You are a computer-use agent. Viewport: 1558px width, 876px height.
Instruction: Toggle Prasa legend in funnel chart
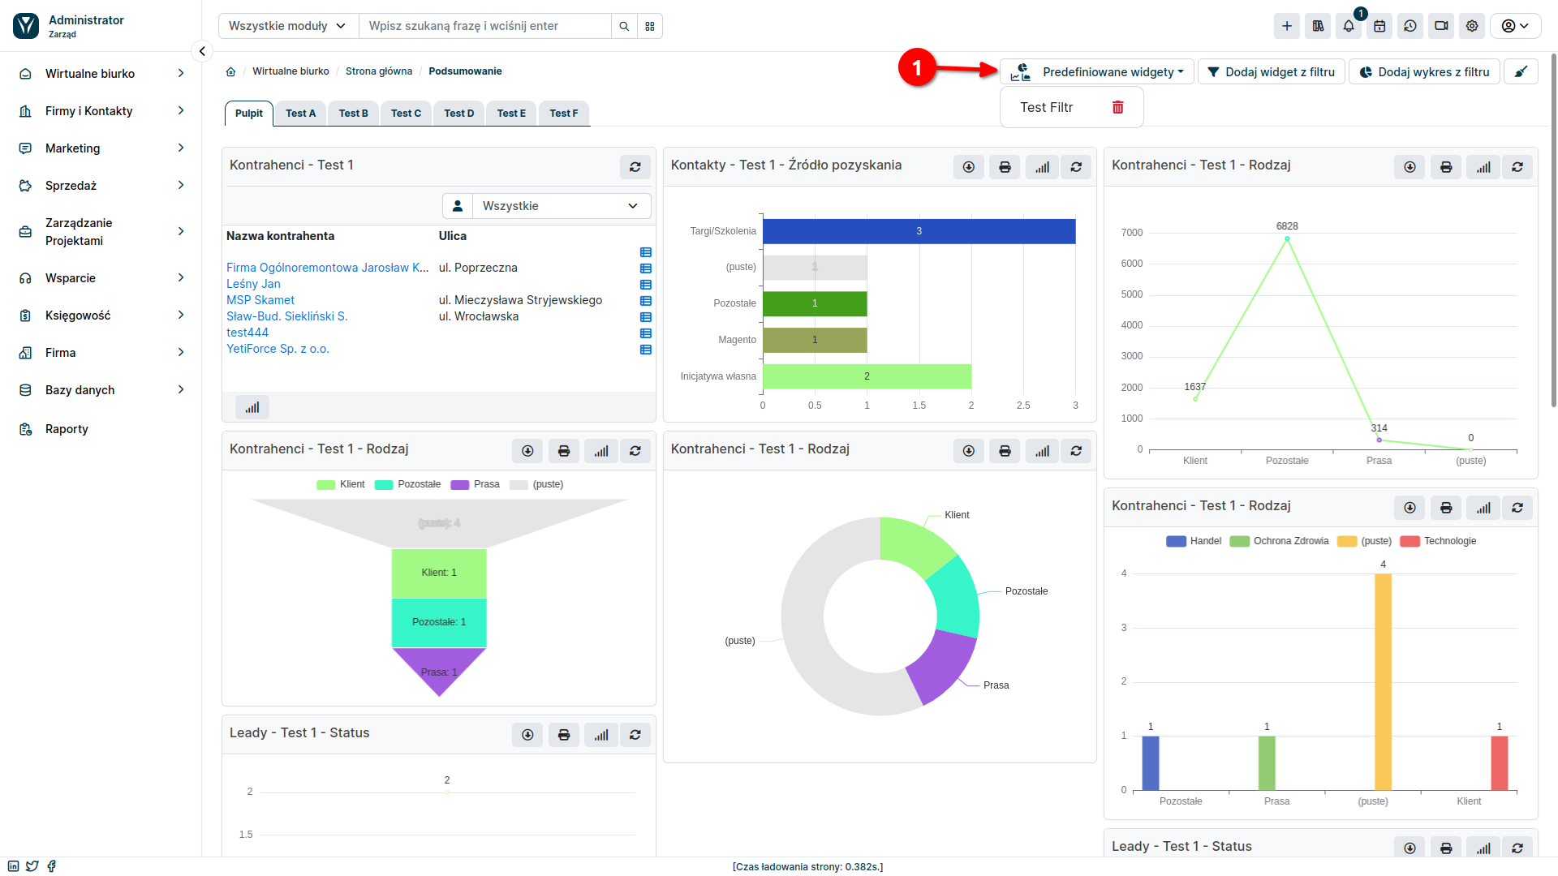476,484
